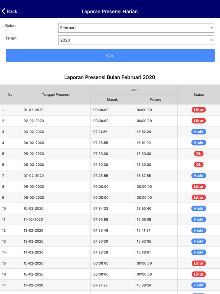Screen dimensions: 220x294
Task: Click the Bulan field label
Action: click(x=10, y=26)
